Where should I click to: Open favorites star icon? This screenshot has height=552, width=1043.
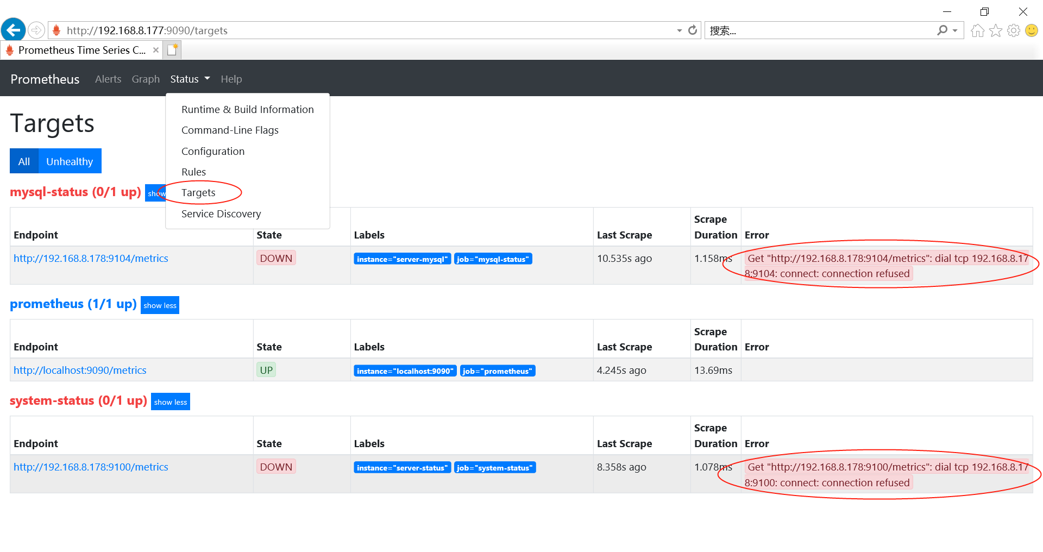tap(996, 30)
